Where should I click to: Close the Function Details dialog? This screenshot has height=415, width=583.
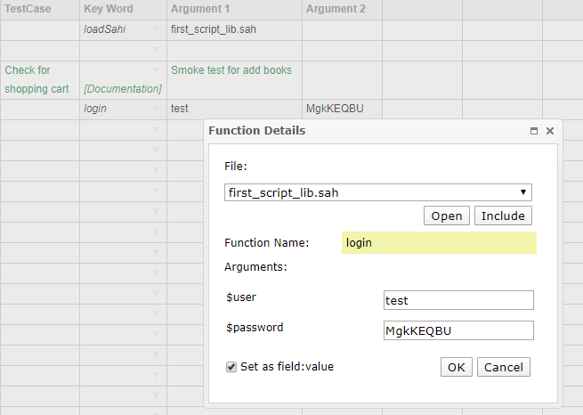pos(550,131)
